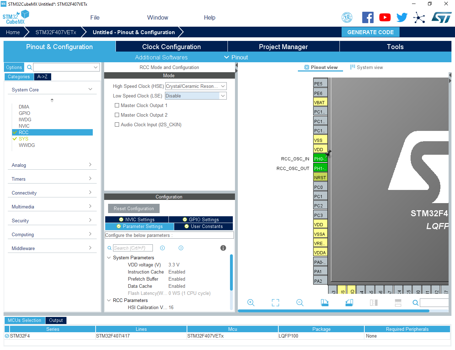Go to next parameter search result
The height and width of the screenshot is (350, 455).
coord(181,248)
